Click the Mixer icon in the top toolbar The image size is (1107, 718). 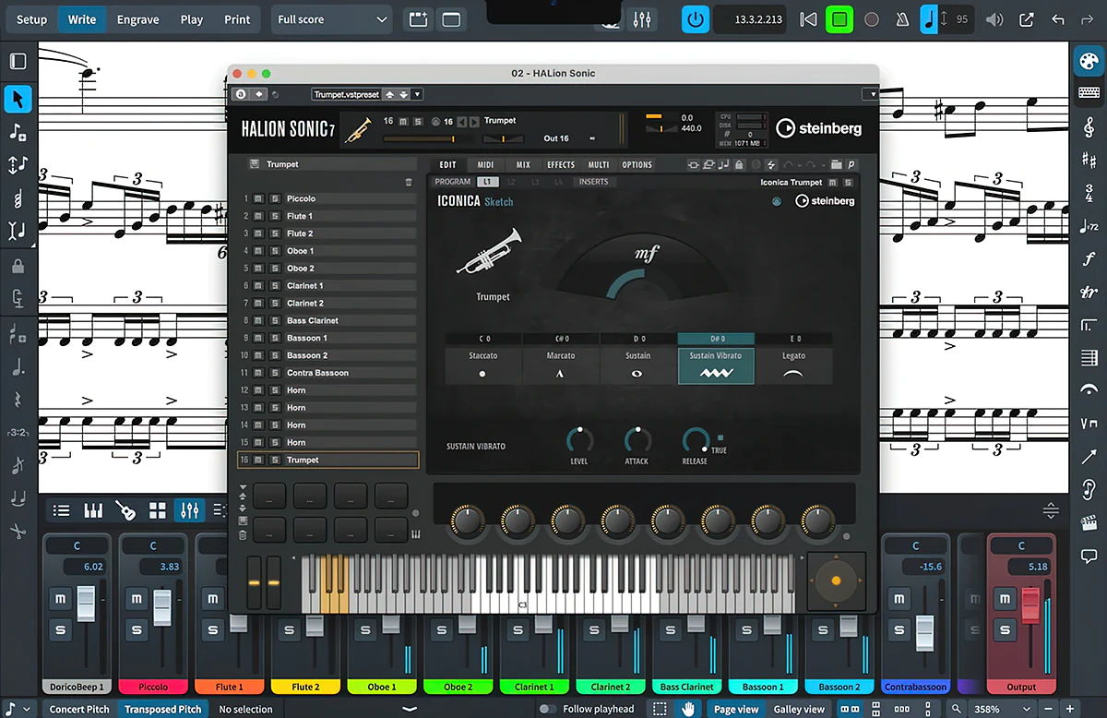click(x=642, y=19)
